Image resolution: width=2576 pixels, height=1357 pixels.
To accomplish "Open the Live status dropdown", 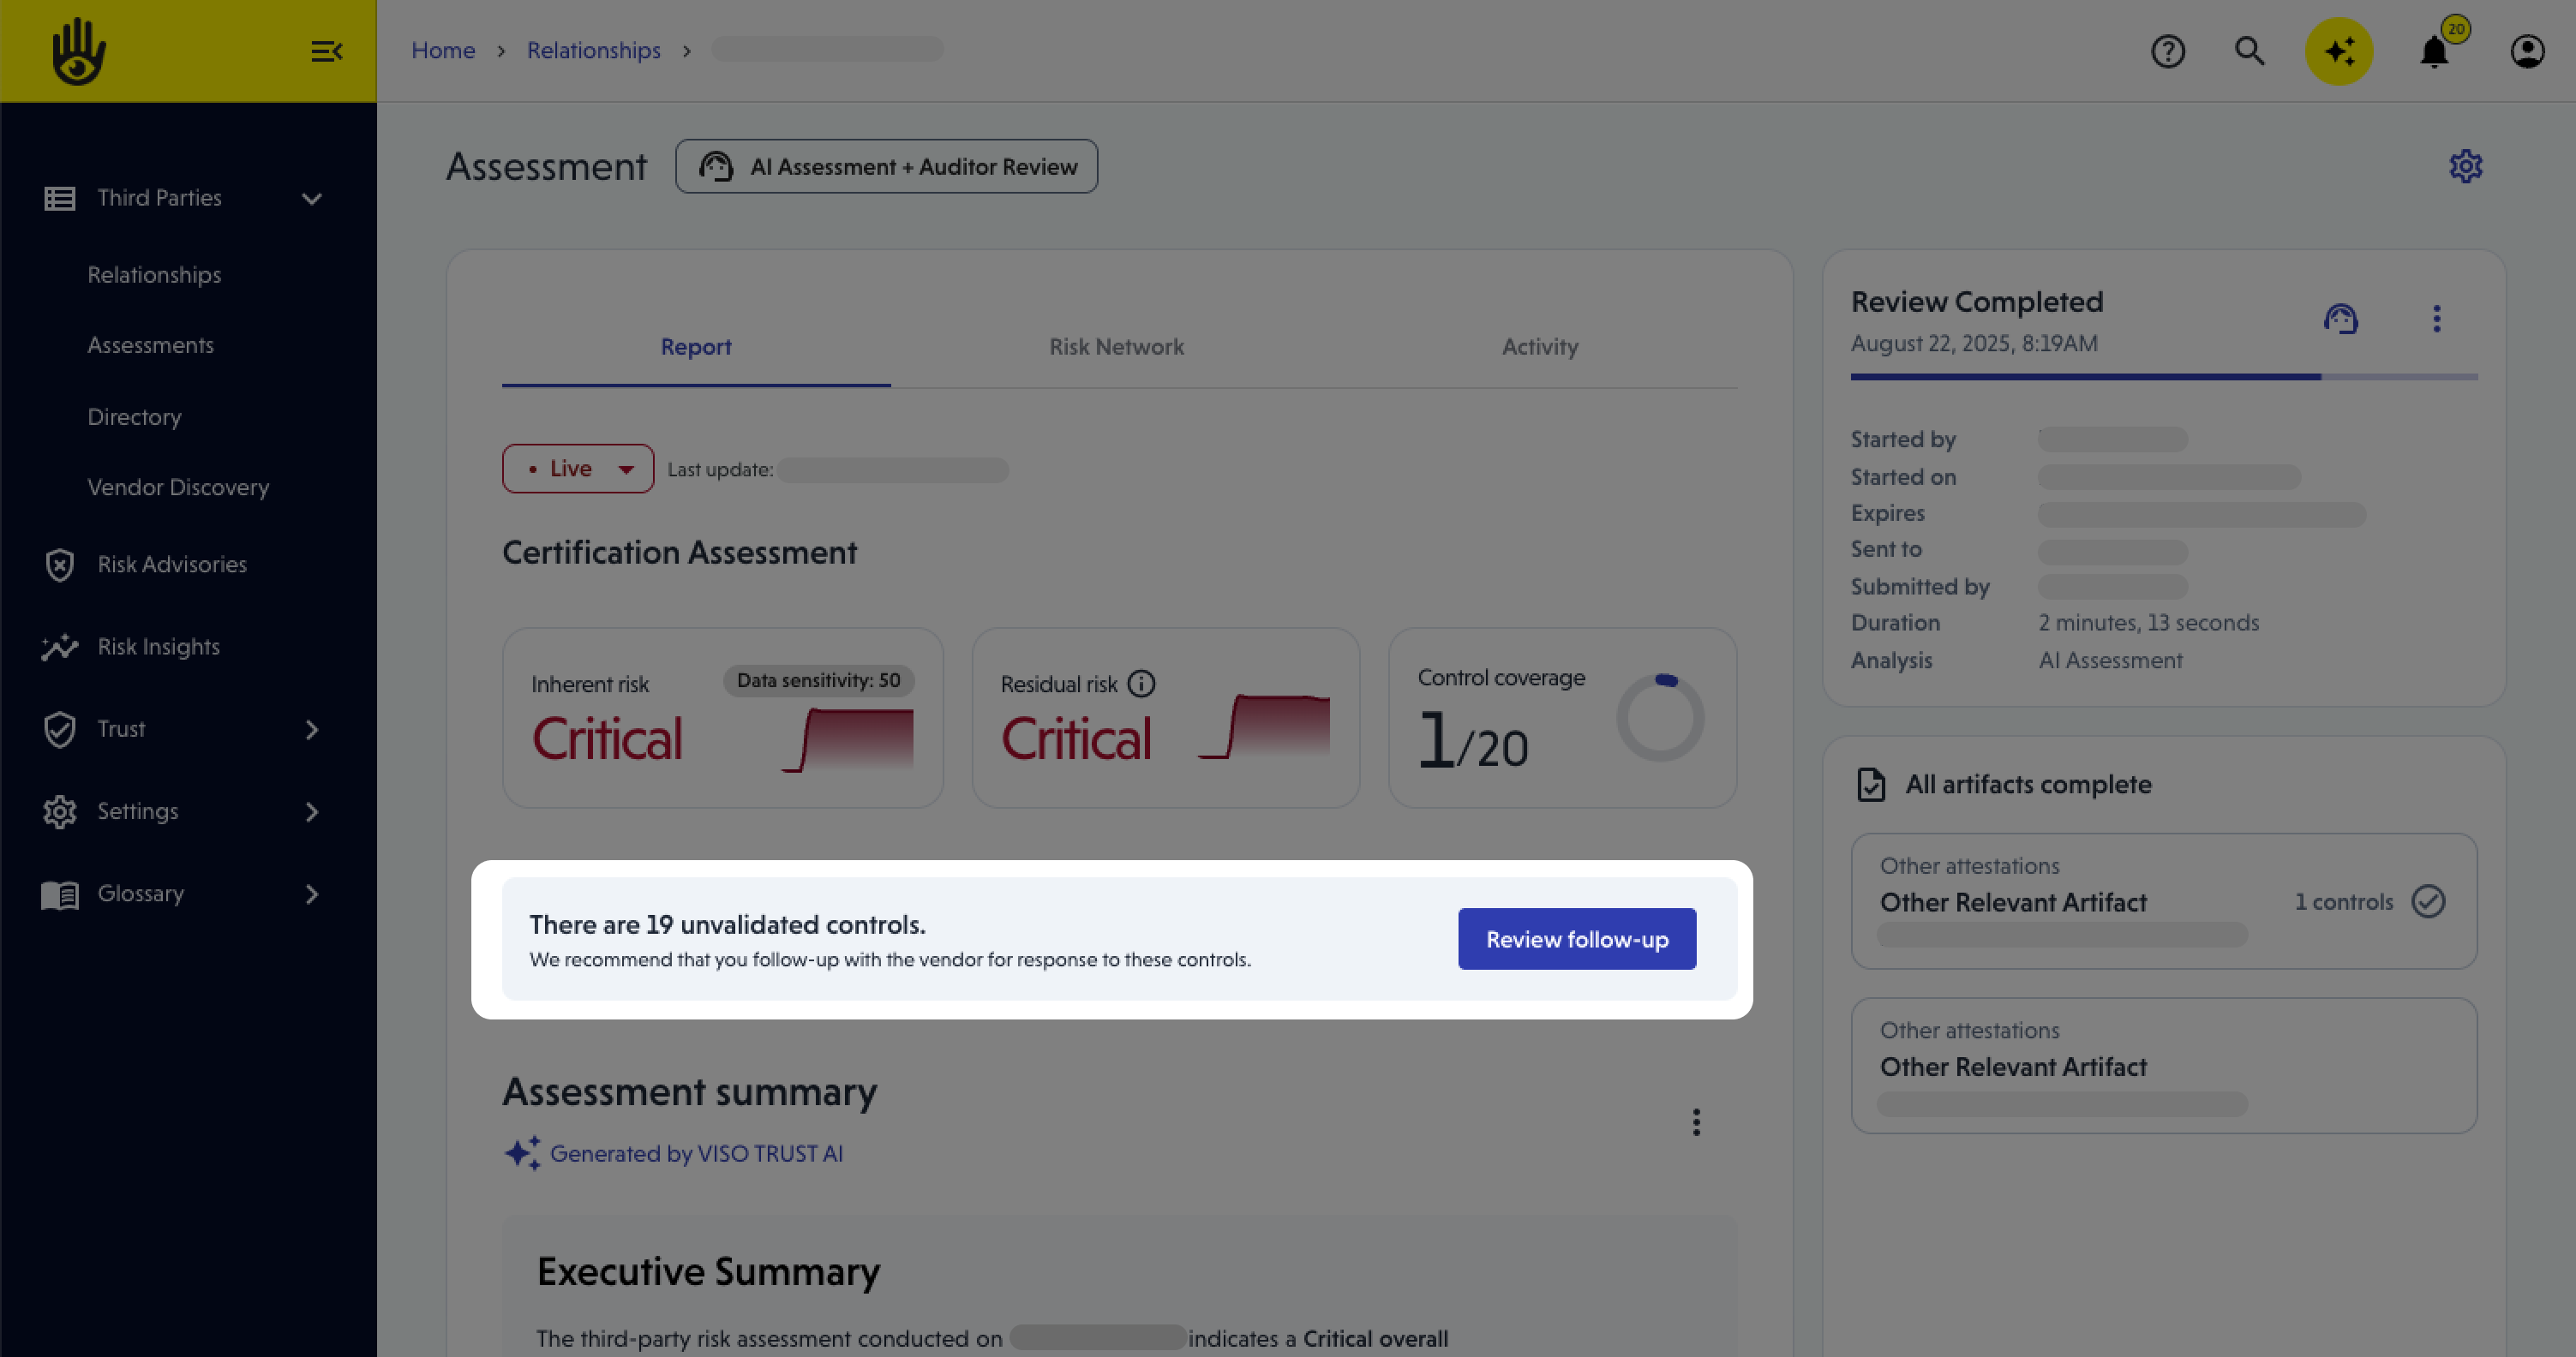I will point(578,468).
